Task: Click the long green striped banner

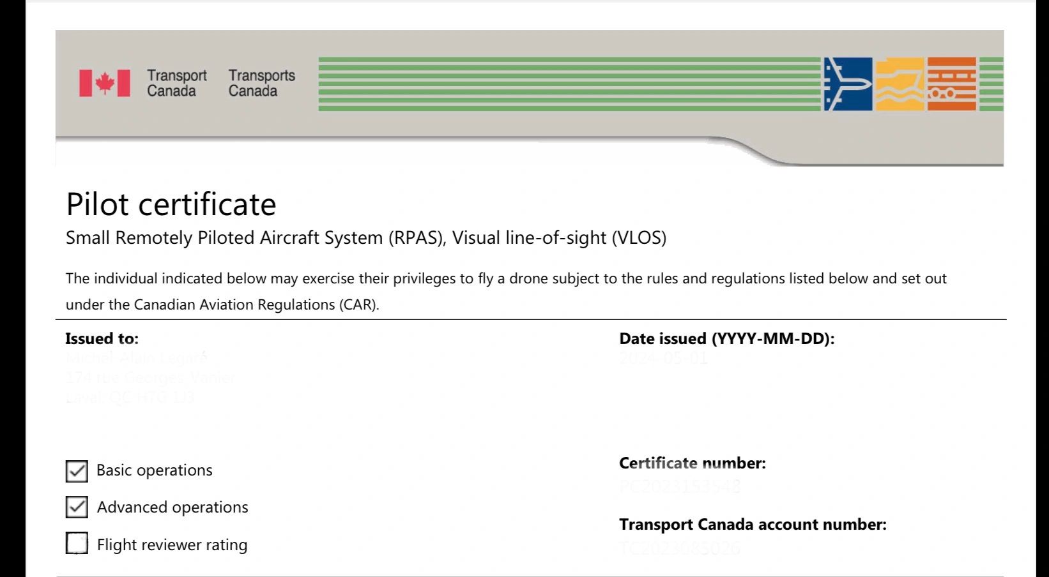Action: [569, 84]
